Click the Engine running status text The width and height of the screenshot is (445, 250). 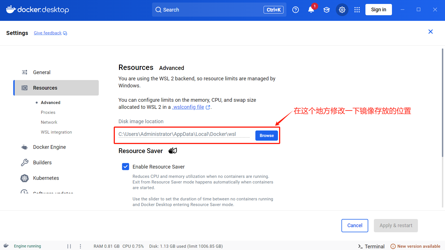point(27,246)
